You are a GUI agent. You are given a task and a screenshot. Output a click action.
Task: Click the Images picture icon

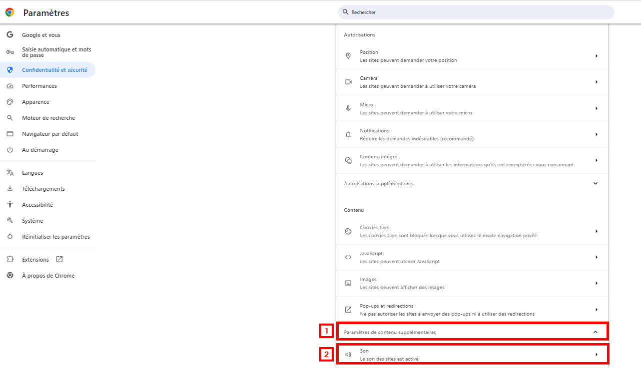tap(348, 283)
